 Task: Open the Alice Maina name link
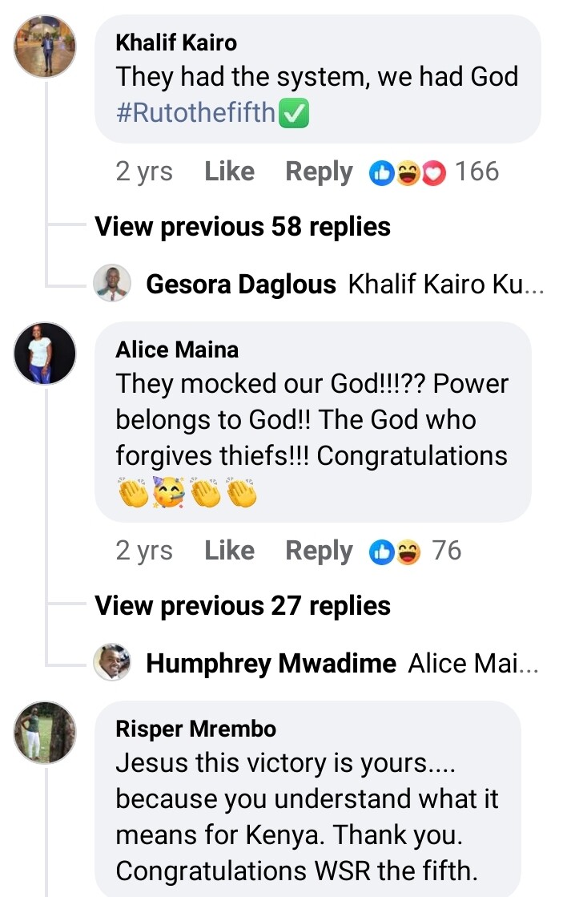coord(177,350)
